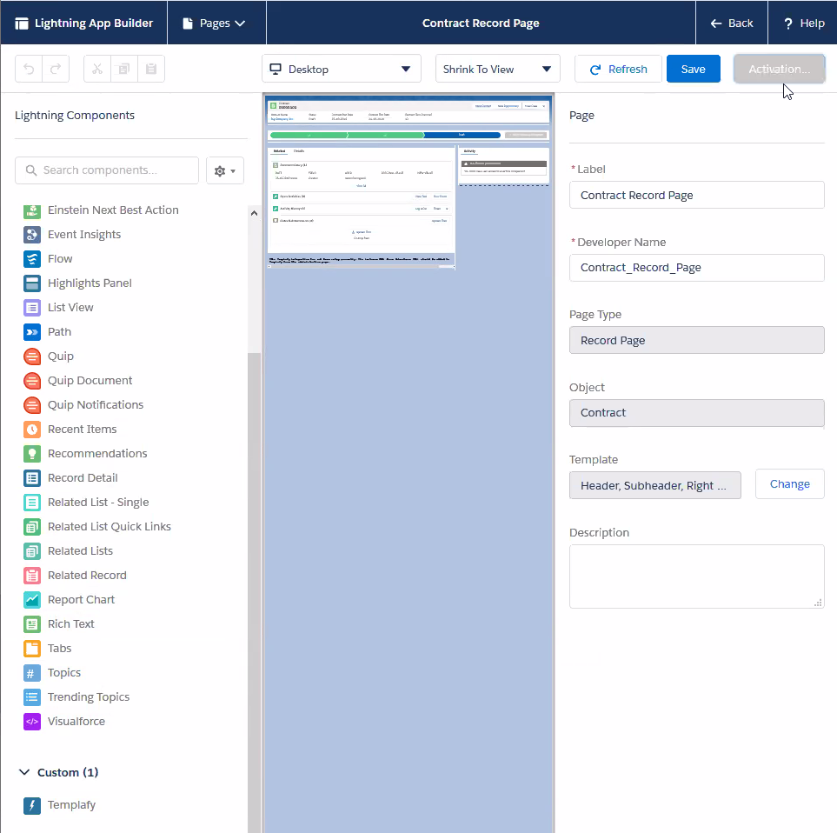The width and height of the screenshot is (837, 833).
Task: Pick the Flow component icon
Action: coord(32,259)
